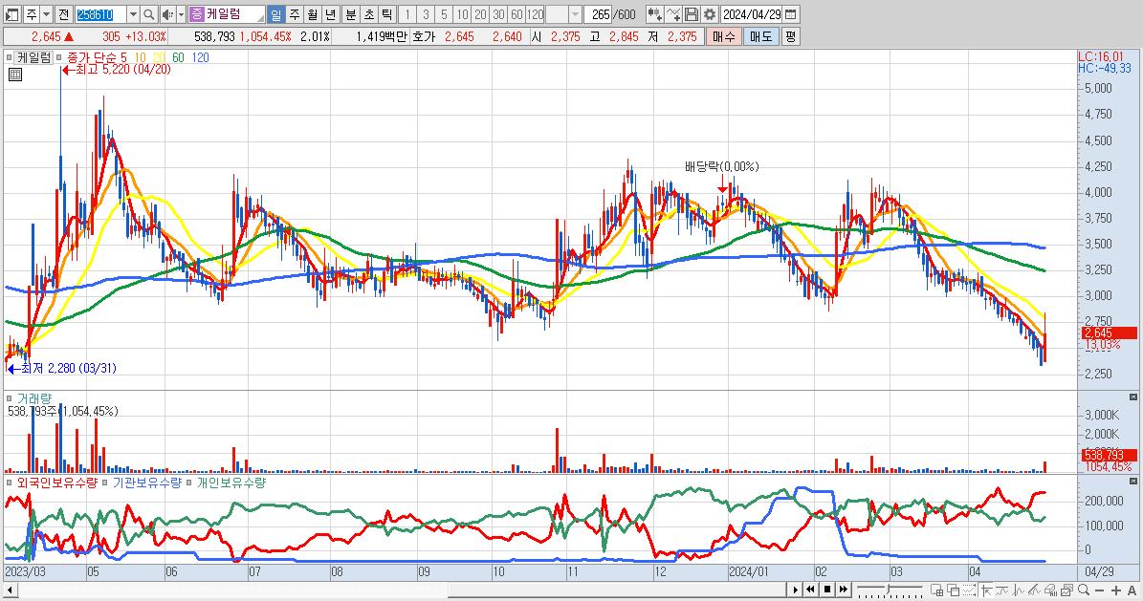Click the vertical line with wave icon
1143x601 pixels.
point(1019,590)
